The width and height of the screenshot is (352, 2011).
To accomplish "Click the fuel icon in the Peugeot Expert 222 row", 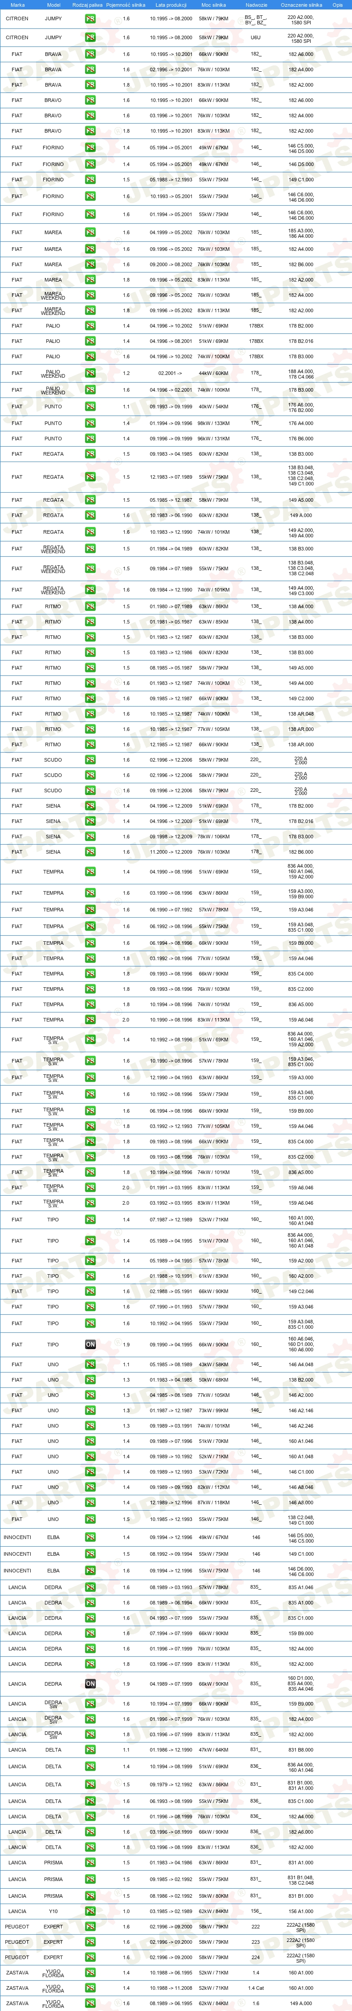I will tap(90, 1927).
